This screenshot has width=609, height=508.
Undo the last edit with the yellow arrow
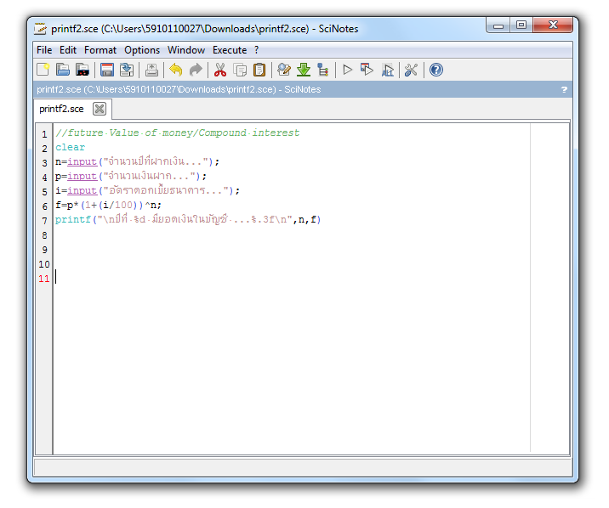[x=176, y=70]
